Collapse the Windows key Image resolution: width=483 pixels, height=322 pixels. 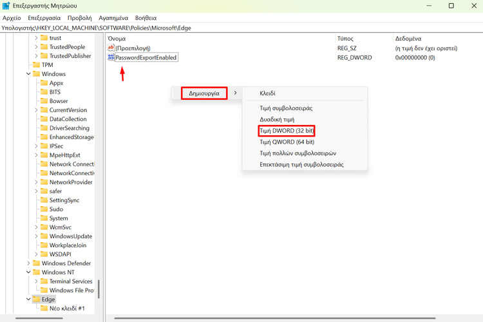[28, 74]
